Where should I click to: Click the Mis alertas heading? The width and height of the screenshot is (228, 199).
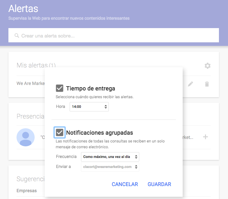point(32,66)
